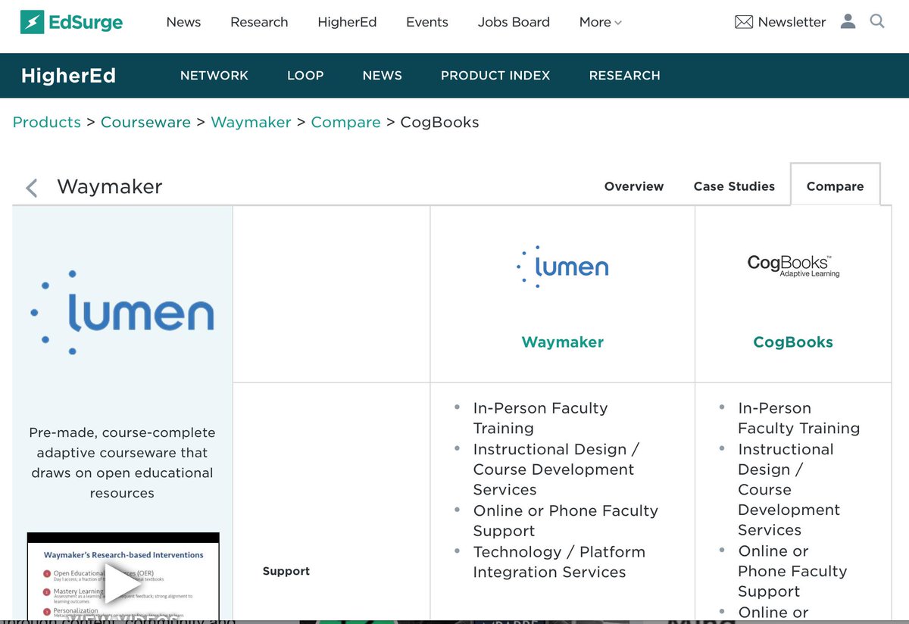
Task: Click In-Person Faculty Training in Waymaker column
Action: [540, 418]
